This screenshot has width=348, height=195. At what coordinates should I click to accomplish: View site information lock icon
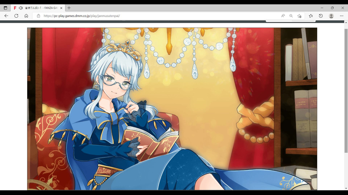click(38, 16)
